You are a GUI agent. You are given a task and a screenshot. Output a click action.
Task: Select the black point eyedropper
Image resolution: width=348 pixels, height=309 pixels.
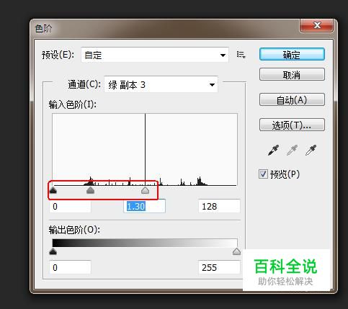click(x=273, y=150)
